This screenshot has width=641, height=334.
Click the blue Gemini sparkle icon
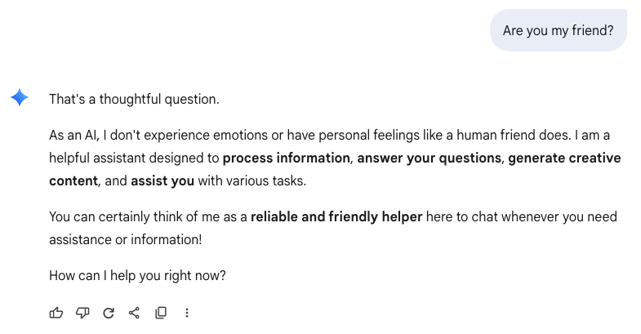[20, 99]
